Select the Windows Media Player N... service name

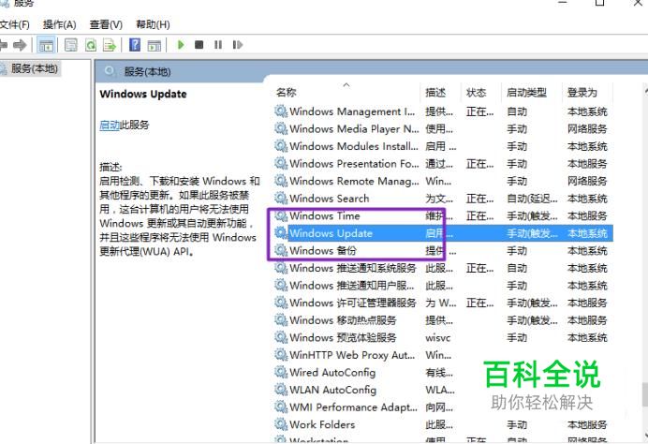pos(354,129)
